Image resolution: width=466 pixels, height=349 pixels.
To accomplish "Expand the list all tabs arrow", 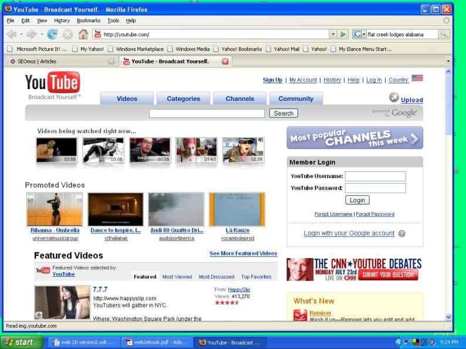I will coord(449,61).
